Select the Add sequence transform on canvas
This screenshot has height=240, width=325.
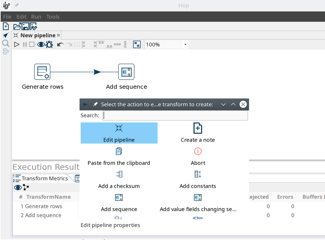pyautogui.click(x=126, y=72)
